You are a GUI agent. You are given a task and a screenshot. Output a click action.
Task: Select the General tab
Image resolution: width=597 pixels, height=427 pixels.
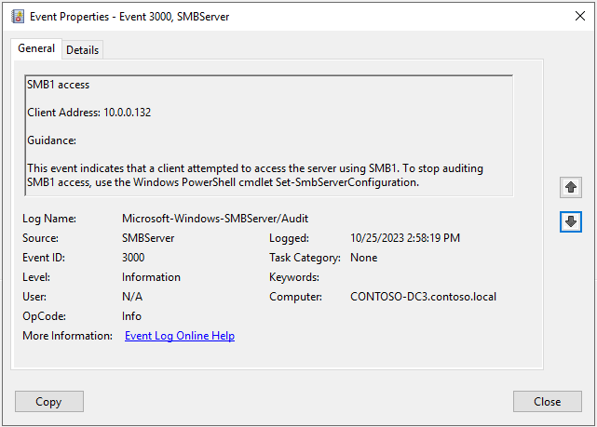[36, 48]
